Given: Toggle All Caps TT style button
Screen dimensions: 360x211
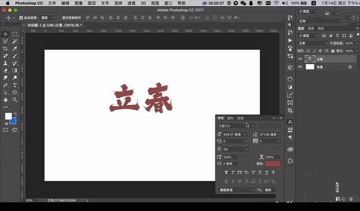Looking at the screenshot, I should [x=240, y=172].
